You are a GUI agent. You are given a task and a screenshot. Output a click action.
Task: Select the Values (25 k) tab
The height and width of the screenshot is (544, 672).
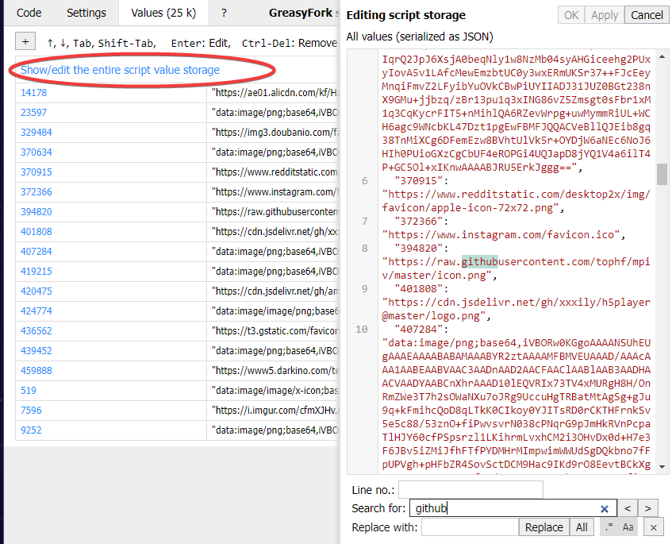(161, 13)
